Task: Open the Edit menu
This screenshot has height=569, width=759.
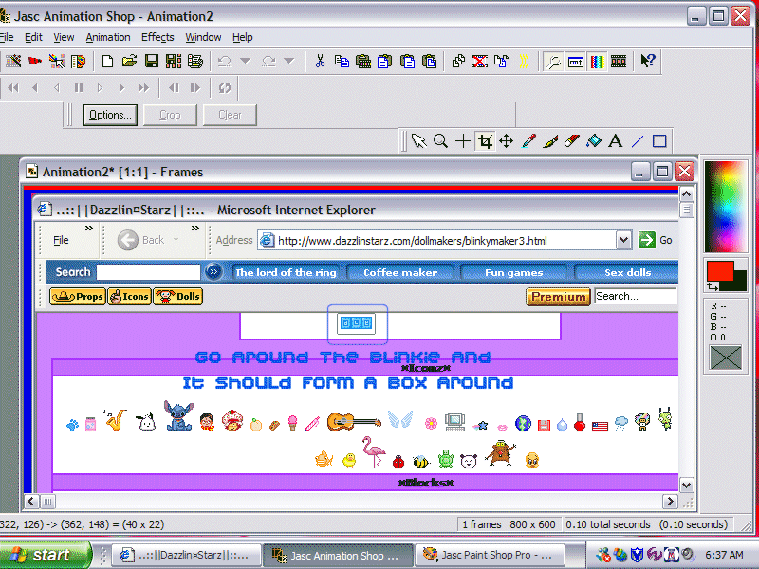Action: [x=33, y=37]
